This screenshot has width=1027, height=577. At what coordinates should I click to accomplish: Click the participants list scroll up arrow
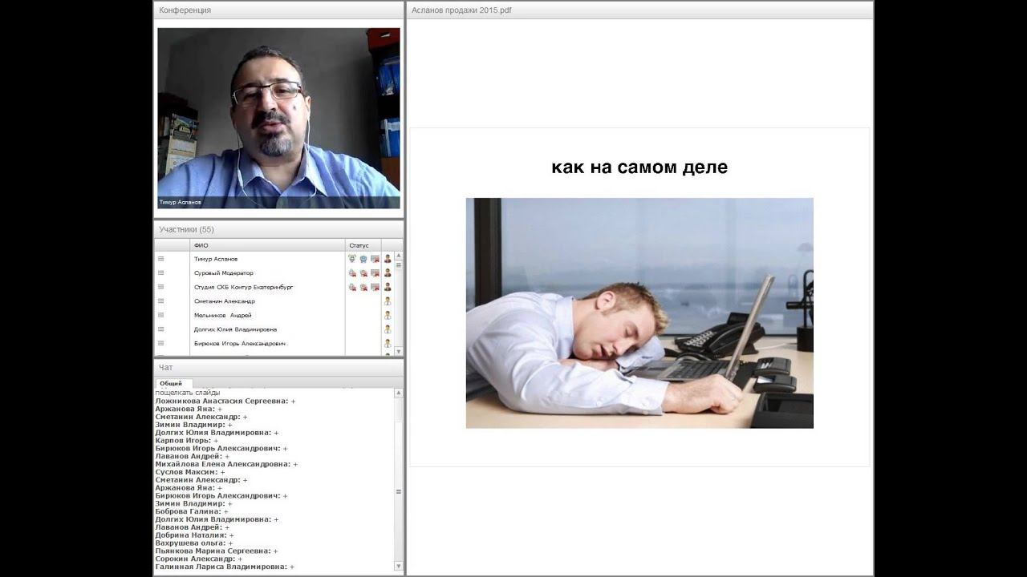[399, 256]
